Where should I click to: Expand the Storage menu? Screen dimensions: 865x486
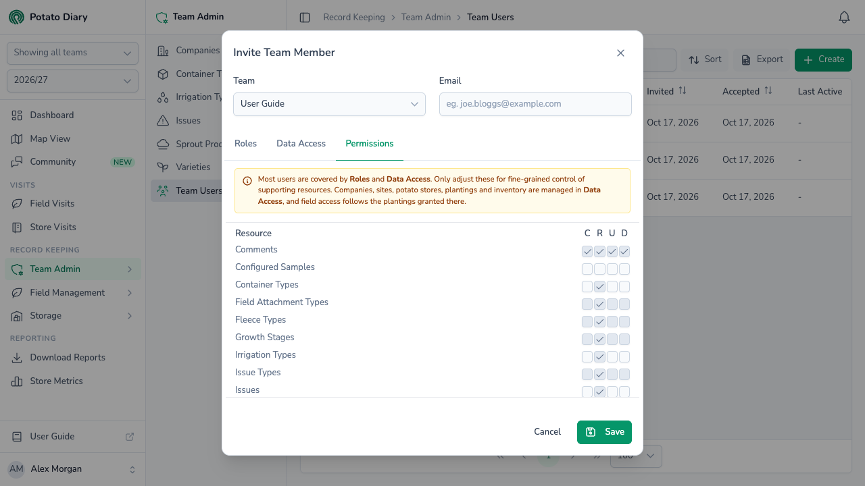(x=72, y=316)
